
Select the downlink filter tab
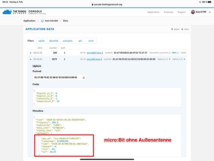point(54,41)
